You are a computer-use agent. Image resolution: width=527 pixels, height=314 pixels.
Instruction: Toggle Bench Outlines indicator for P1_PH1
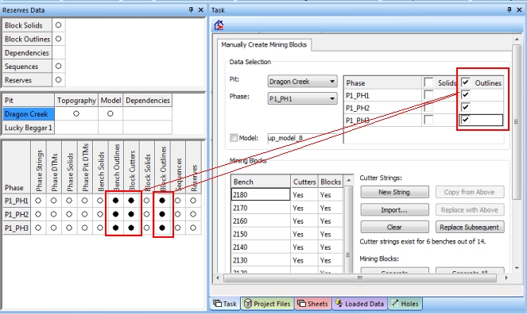pos(115,201)
